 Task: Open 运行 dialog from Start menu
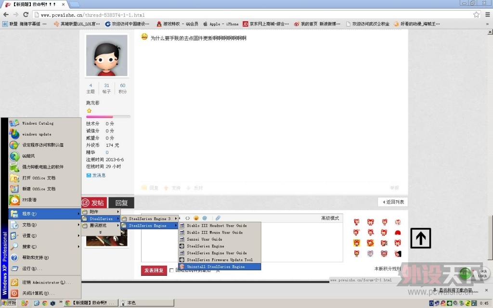(45, 269)
